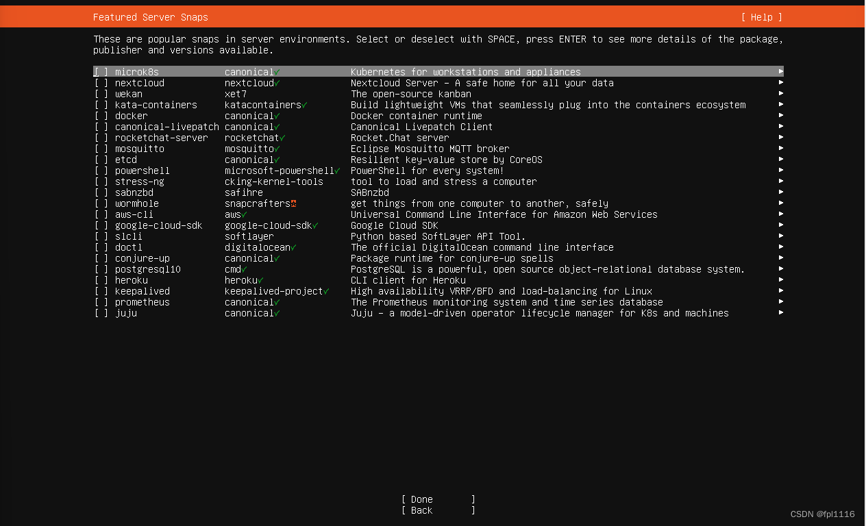The image size is (866, 526).
Task: Open details arrow for aws-cli
Action: pos(780,214)
